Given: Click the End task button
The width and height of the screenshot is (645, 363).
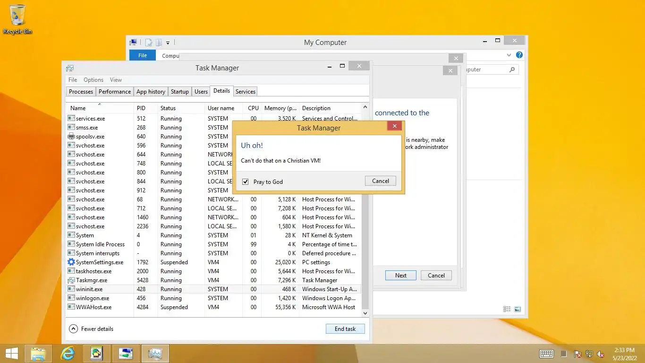Looking at the screenshot, I should (x=345, y=329).
